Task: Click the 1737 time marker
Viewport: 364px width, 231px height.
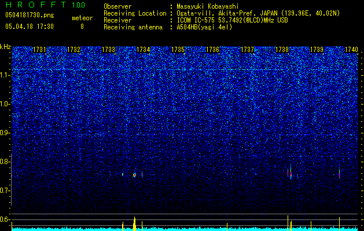Action: click(x=248, y=50)
